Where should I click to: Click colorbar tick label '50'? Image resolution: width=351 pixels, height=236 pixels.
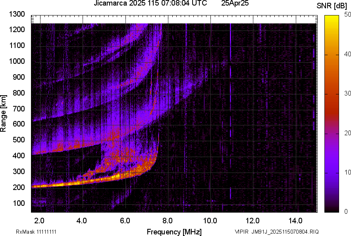click(347, 15)
